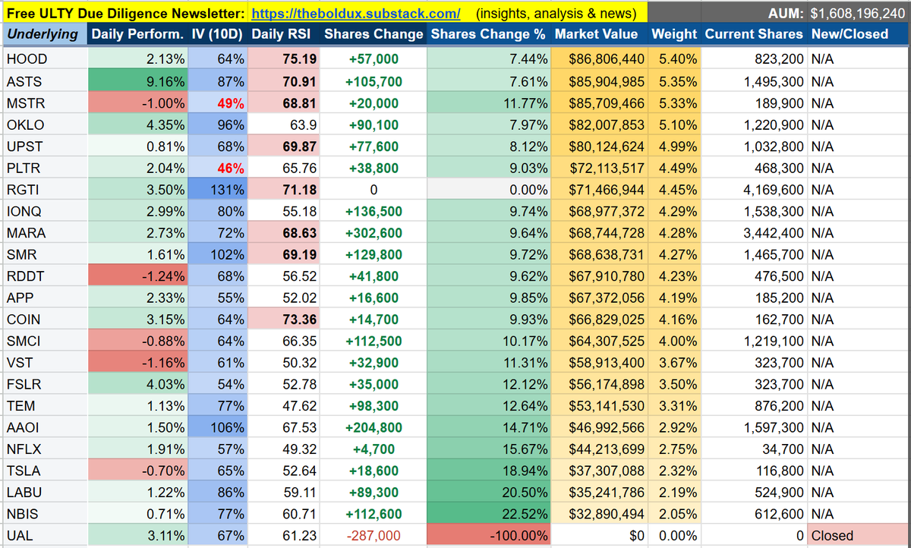Click FSLR shares change +35,000
911x548 pixels.
pos(373,383)
